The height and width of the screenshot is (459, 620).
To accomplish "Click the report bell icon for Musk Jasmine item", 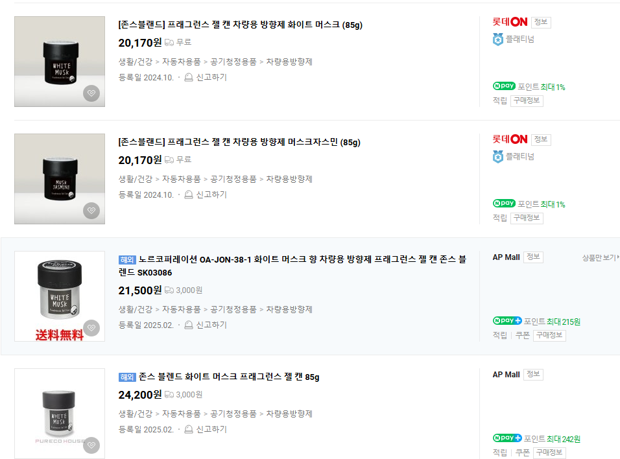I will [189, 194].
